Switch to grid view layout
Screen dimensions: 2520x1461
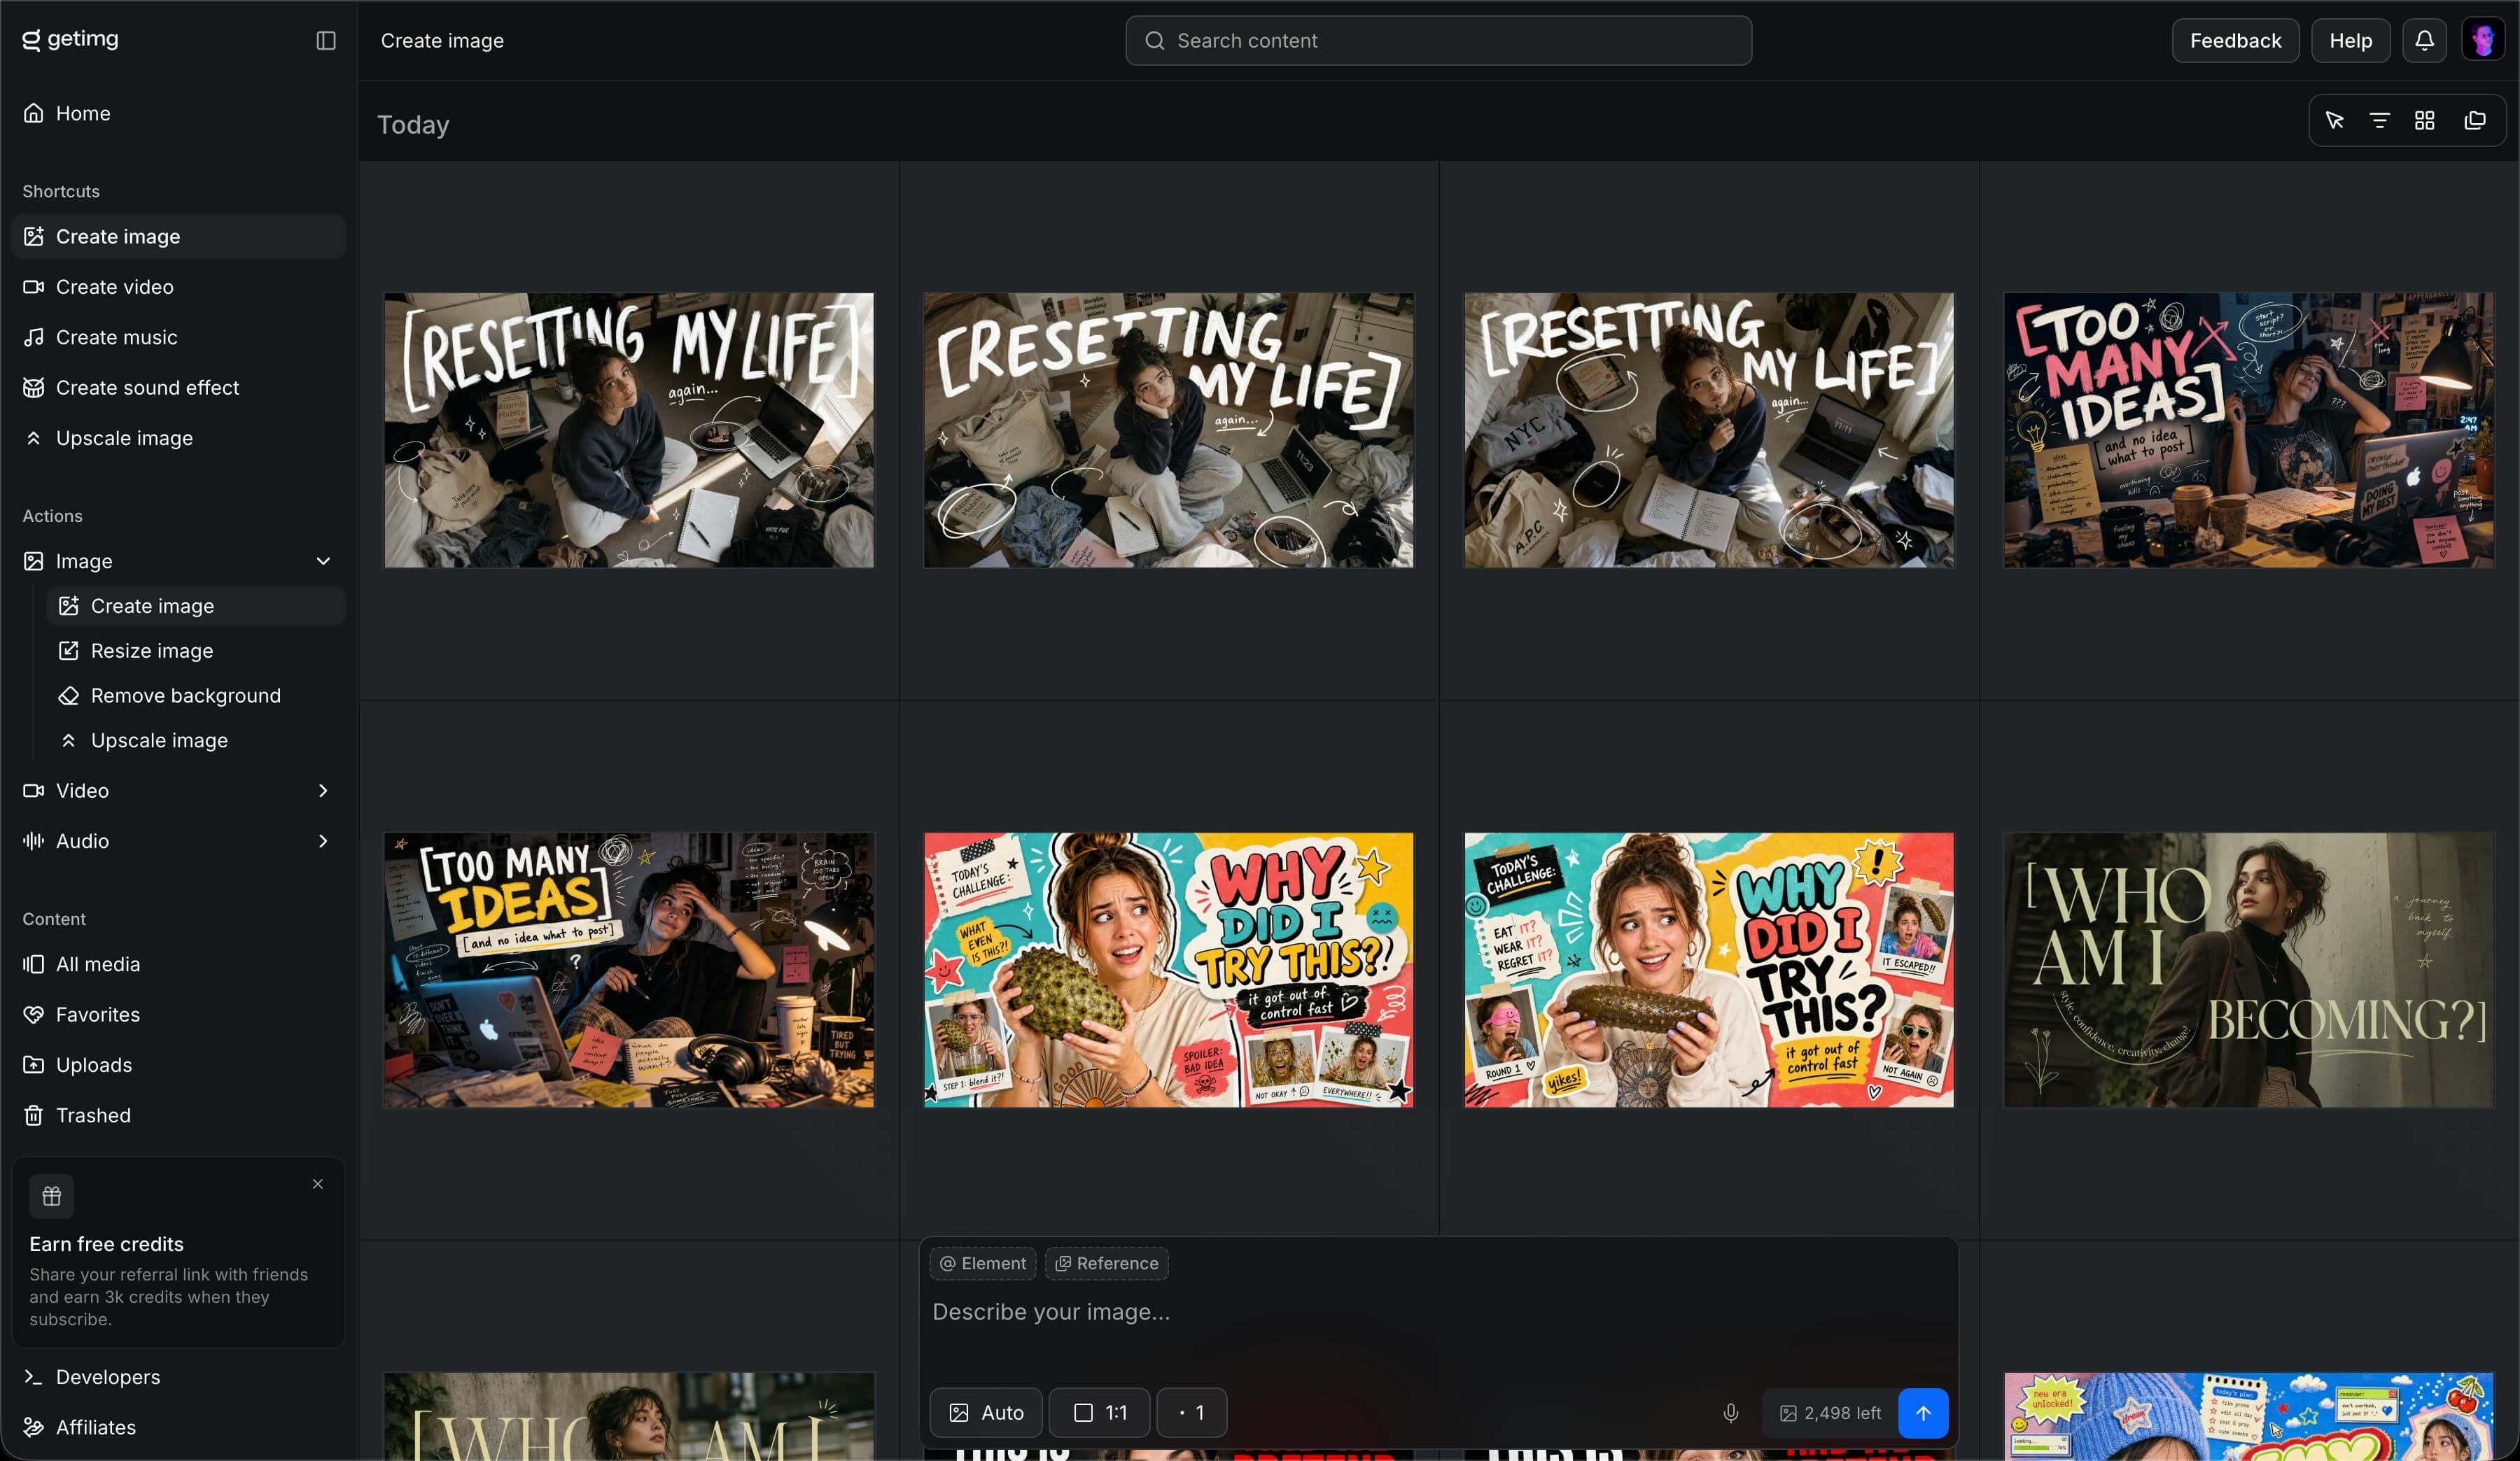pyautogui.click(x=2425, y=121)
